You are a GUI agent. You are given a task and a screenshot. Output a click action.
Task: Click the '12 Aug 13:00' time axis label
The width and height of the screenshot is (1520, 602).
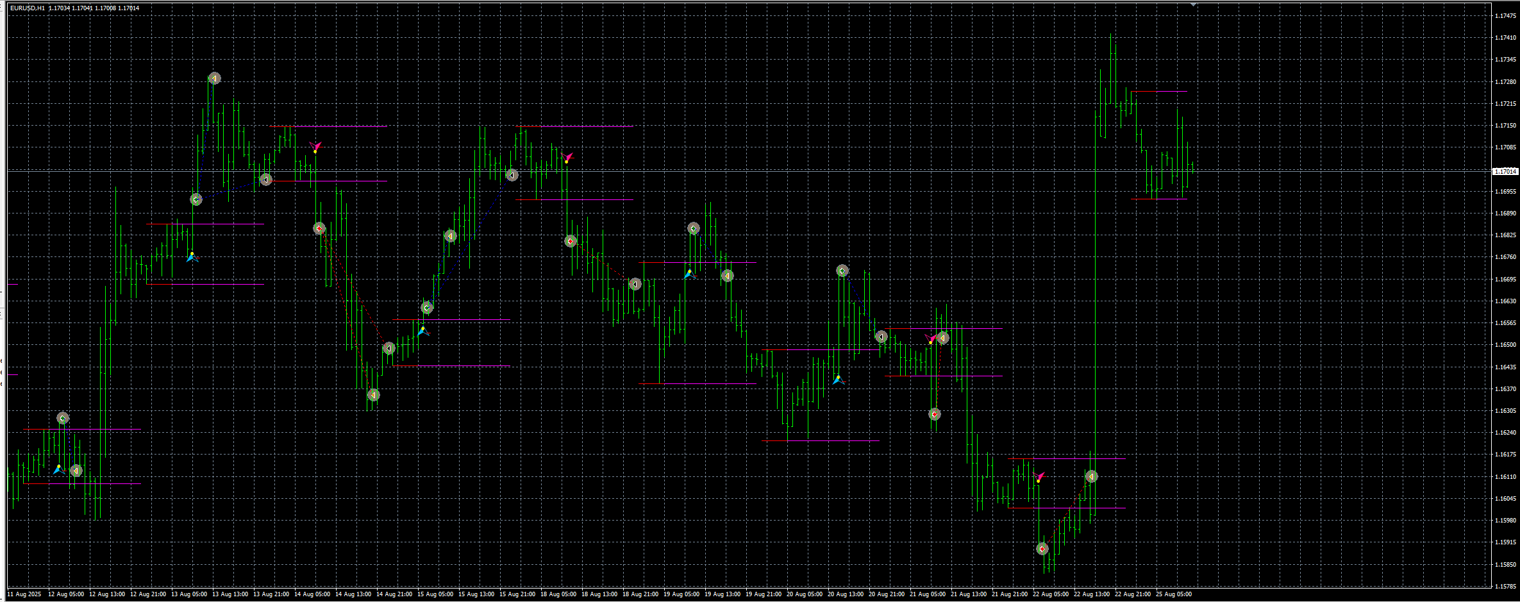[x=107, y=594]
